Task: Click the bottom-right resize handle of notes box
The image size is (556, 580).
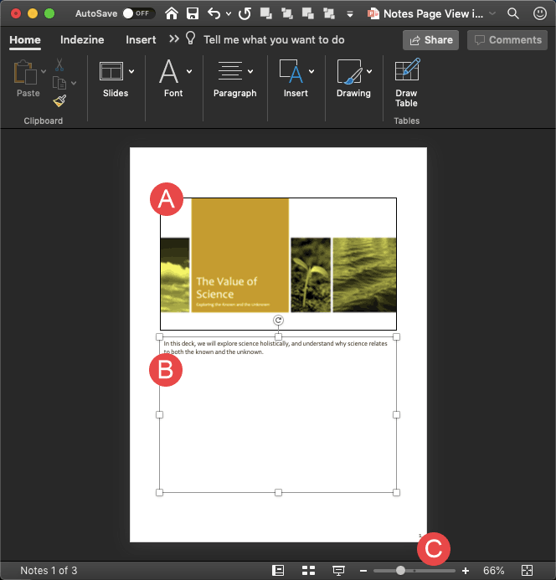Action: (396, 492)
